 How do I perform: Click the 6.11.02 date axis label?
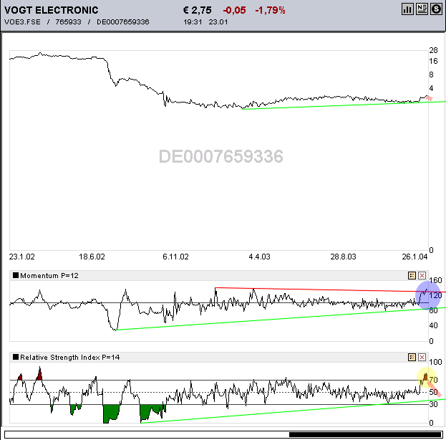(x=175, y=257)
